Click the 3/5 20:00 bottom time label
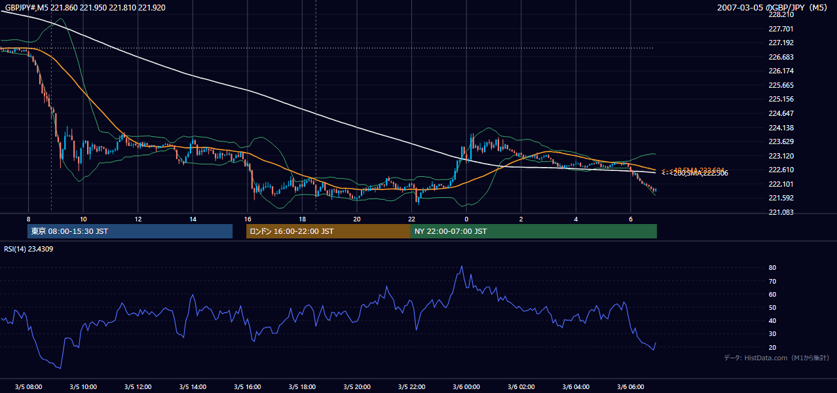Screen dimensions: 837x393 (357, 386)
